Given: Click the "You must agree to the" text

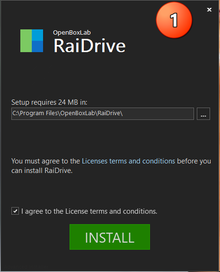Looking at the screenshot, I should [45, 161].
